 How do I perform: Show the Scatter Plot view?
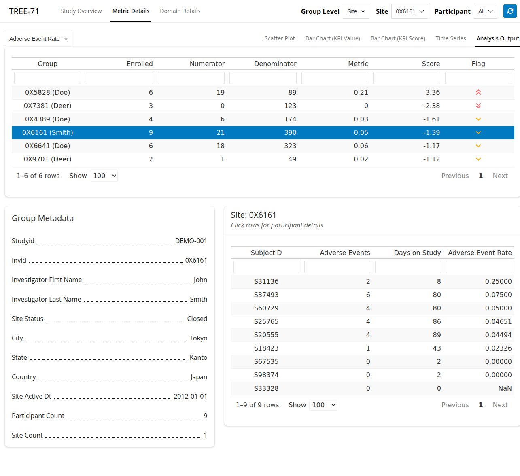[280, 38]
